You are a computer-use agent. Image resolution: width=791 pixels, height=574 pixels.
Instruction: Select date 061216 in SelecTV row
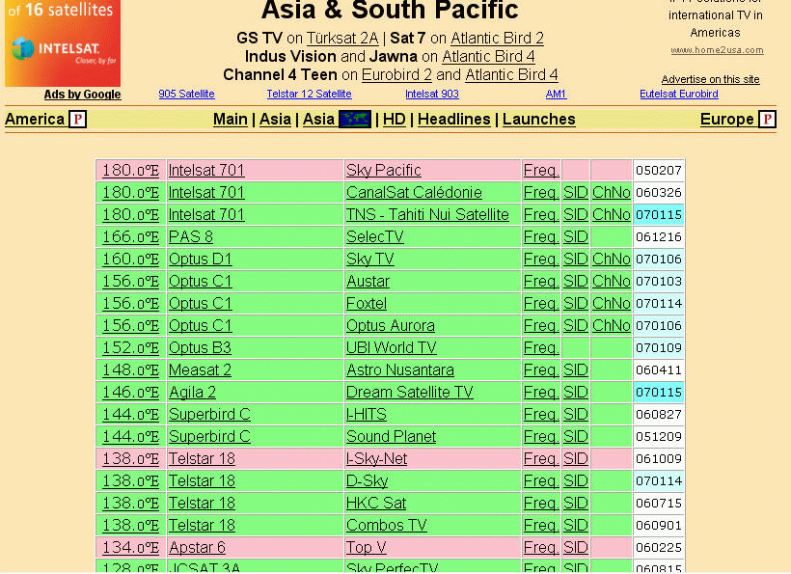(x=659, y=237)
